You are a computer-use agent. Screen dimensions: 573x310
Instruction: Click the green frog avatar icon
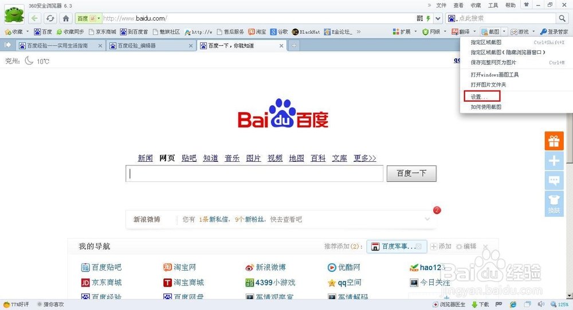coord(14,15)
